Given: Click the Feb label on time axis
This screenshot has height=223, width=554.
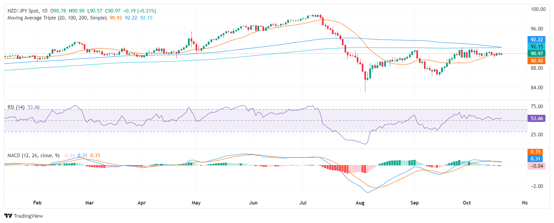Looking at the screenshot, I should 37,203.
